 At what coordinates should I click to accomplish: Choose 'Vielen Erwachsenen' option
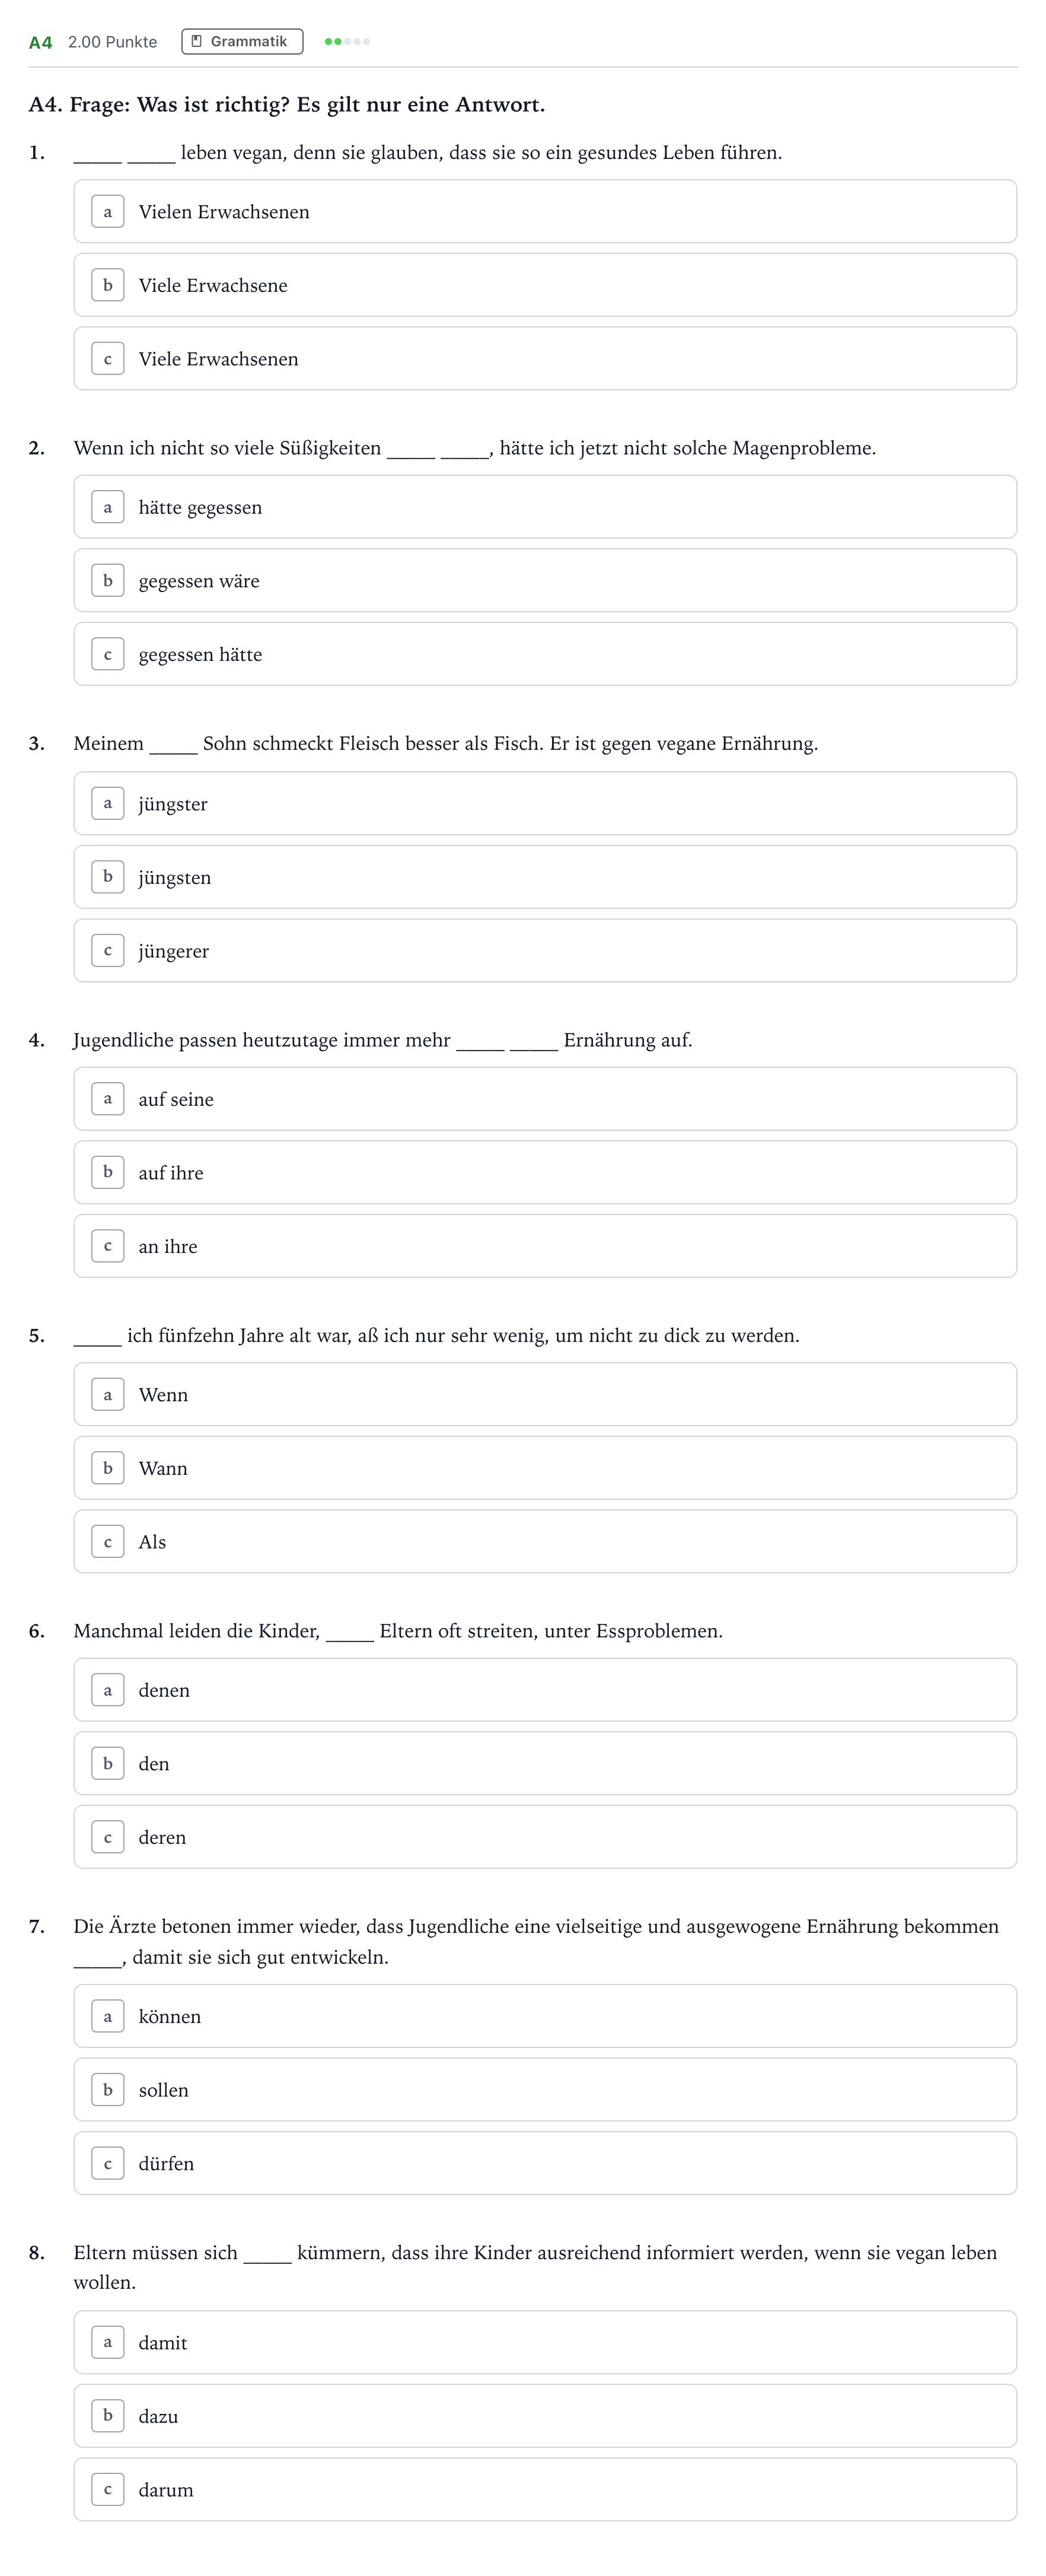coord(544,211)
